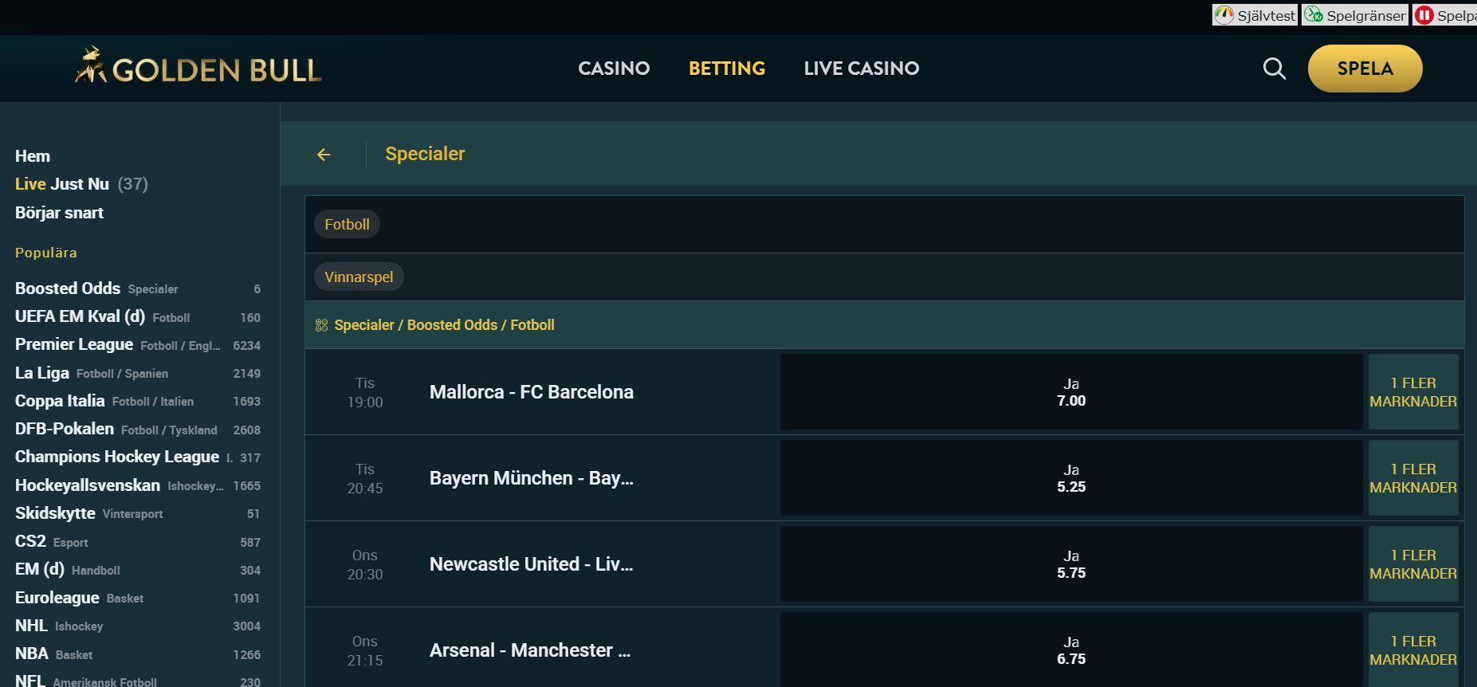Click the grid icon before Specialer breadcrumb
Image resolution: width=1477 pixels, height=687 pixels.
pyautogui.click(x=321, y=324)
